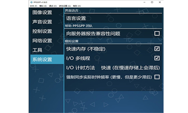Open the 文件 (F) menu

(34, 6)
